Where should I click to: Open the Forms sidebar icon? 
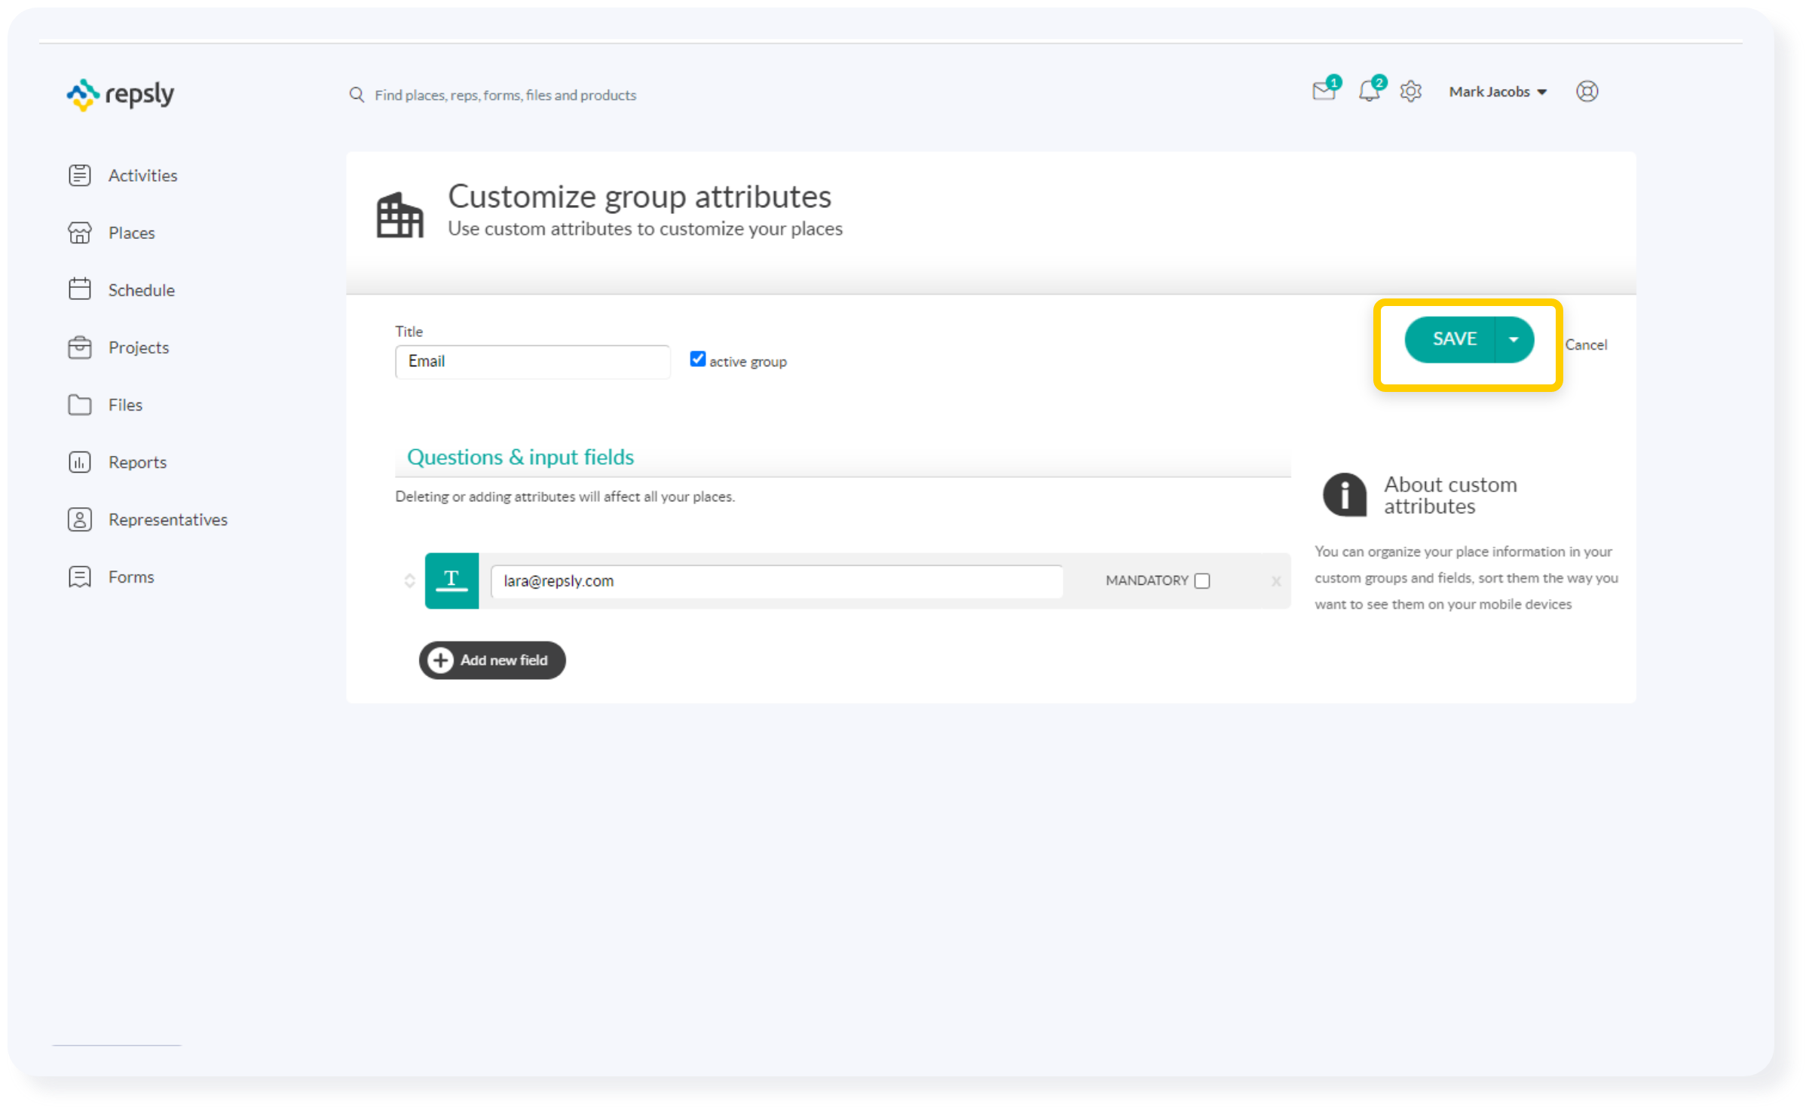pos(80,577)
